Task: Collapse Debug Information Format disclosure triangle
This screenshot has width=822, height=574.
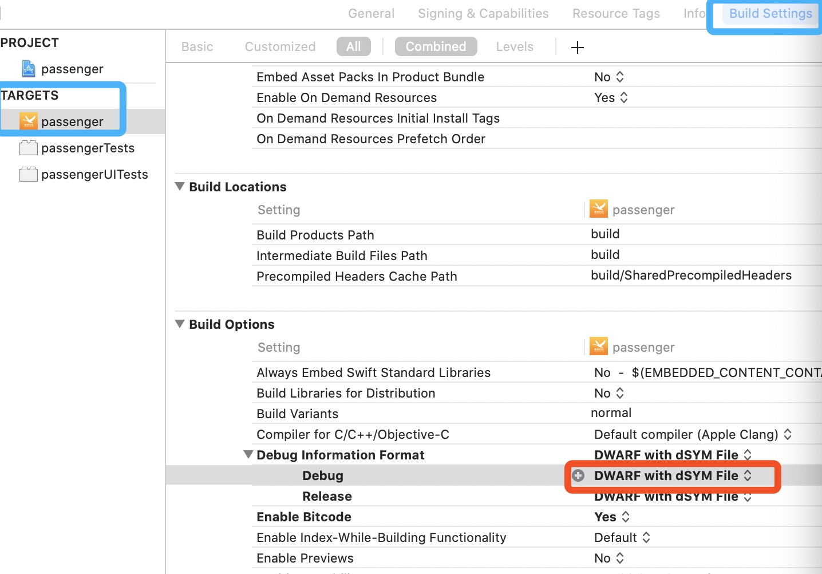Action: coord(248,455)
